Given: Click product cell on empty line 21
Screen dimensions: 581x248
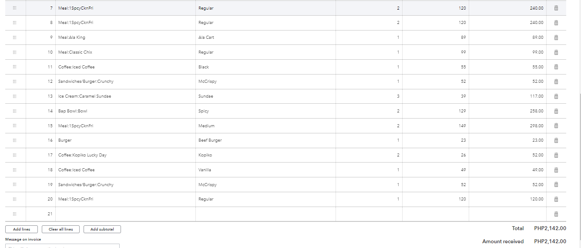Looking at the screenshot, I should coord(125,214).
